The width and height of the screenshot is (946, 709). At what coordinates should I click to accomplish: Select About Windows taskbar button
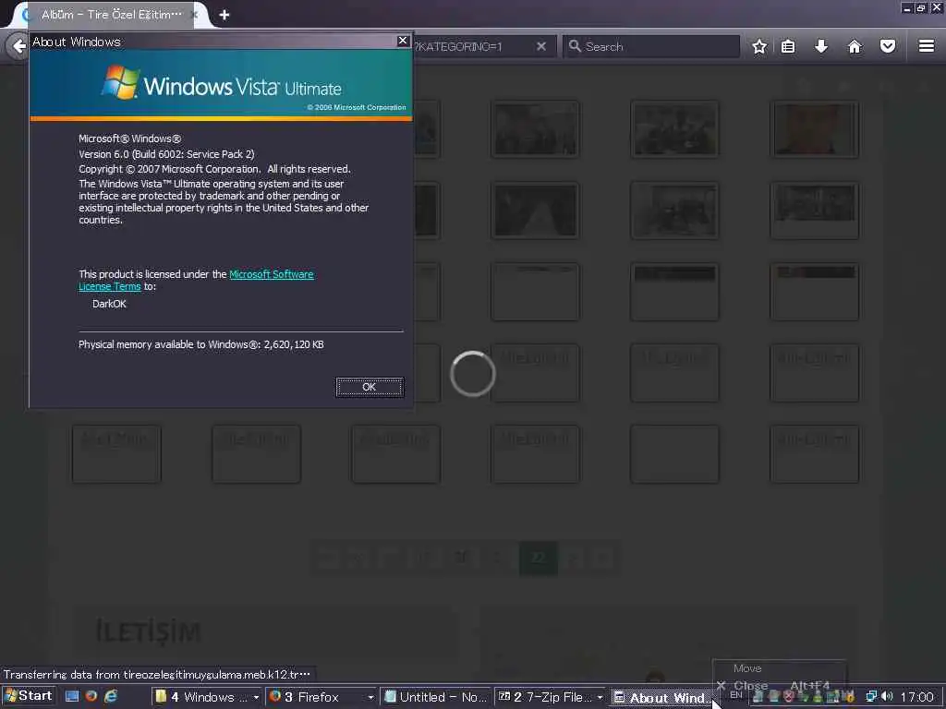pyautogui.click(x=661, y=698)
